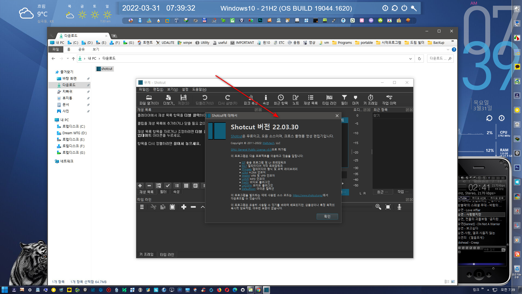
Task: Click the playlist checkmark icon
Action: (x=168, y=186)
